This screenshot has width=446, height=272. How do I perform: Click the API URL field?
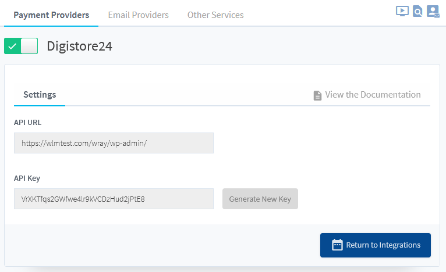point(114,143)
